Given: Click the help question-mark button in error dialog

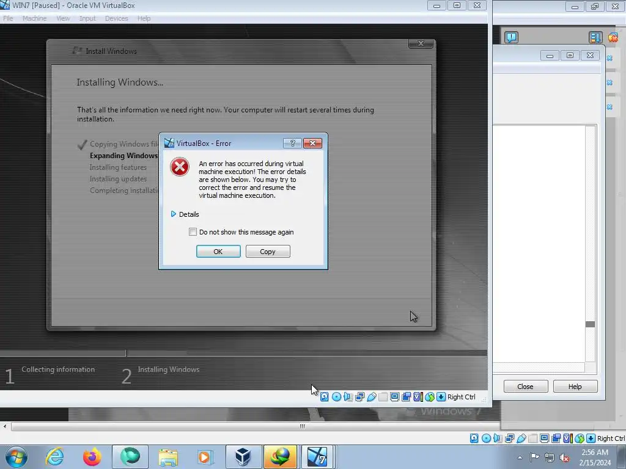Looking at the screenshot, I should point(292,143).
